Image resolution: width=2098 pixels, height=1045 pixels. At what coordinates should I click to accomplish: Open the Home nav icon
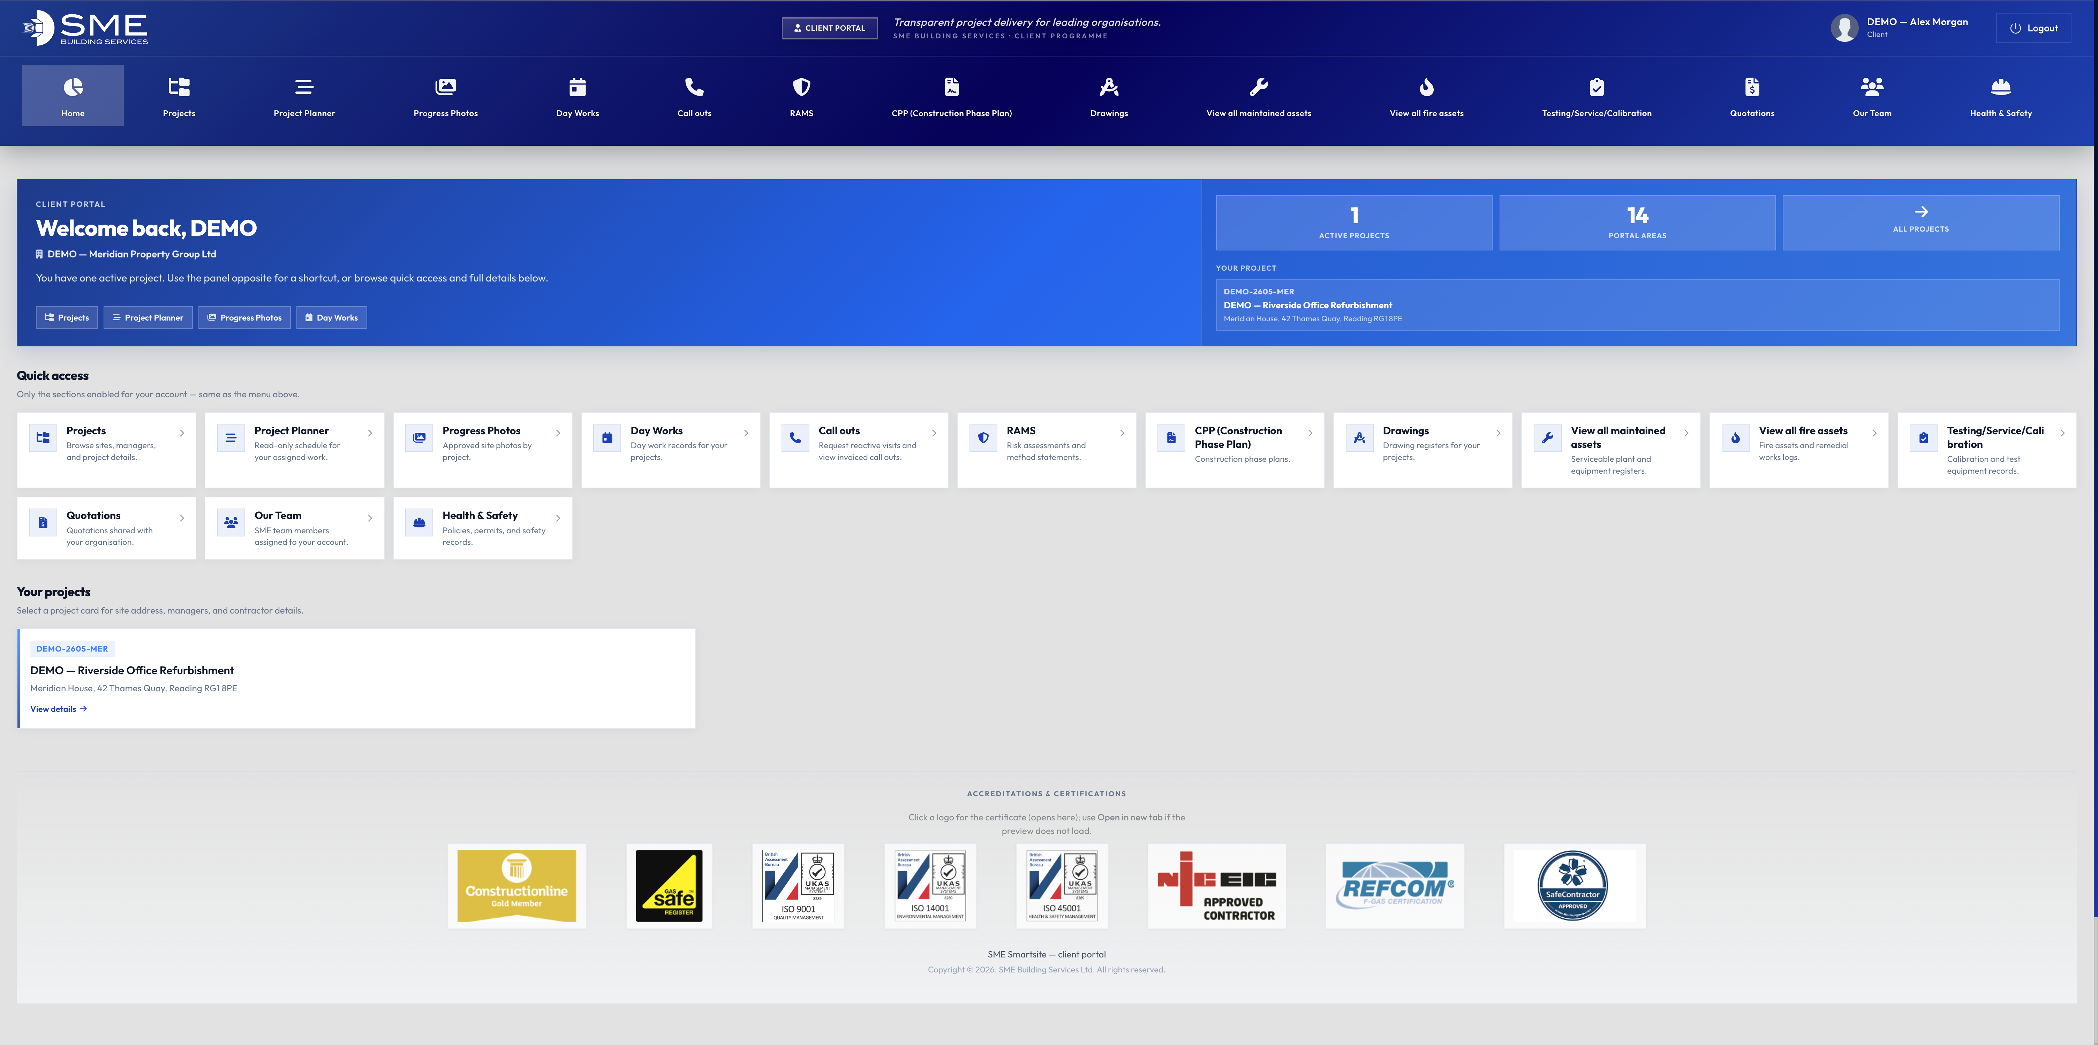73,87
